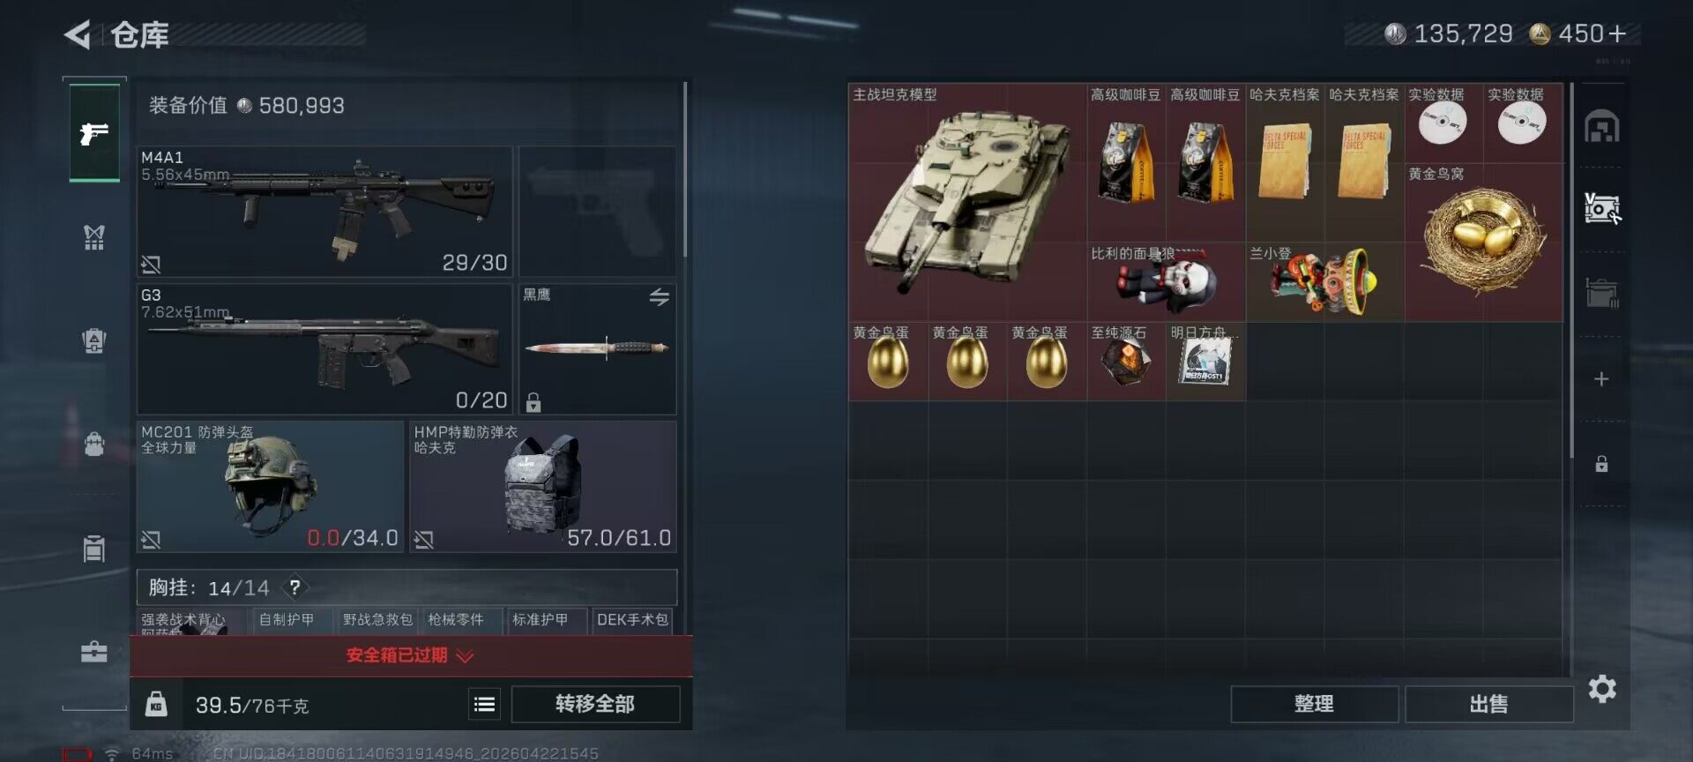
Task: Open the backpack sidebar icon
Action: (94, 443)
